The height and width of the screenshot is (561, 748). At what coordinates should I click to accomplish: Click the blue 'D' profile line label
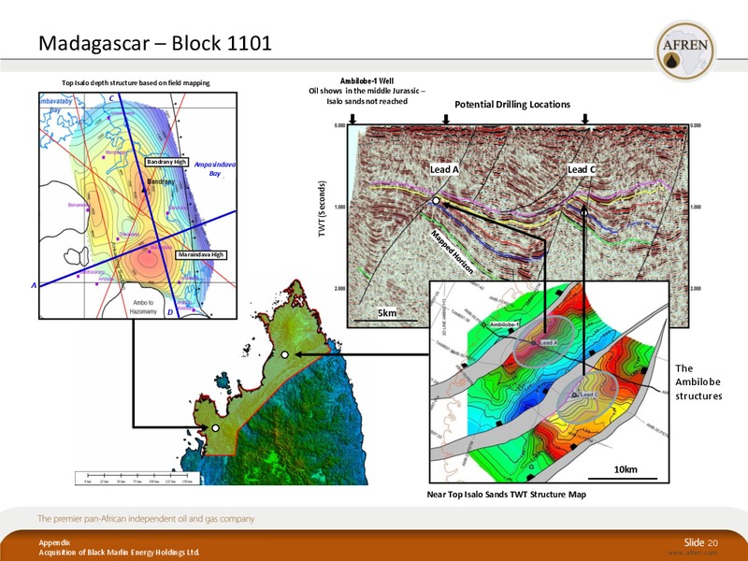pos(170,313)
